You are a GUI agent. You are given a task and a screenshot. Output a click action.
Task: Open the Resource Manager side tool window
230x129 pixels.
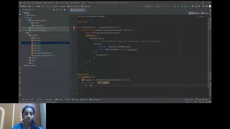(20, 24)
